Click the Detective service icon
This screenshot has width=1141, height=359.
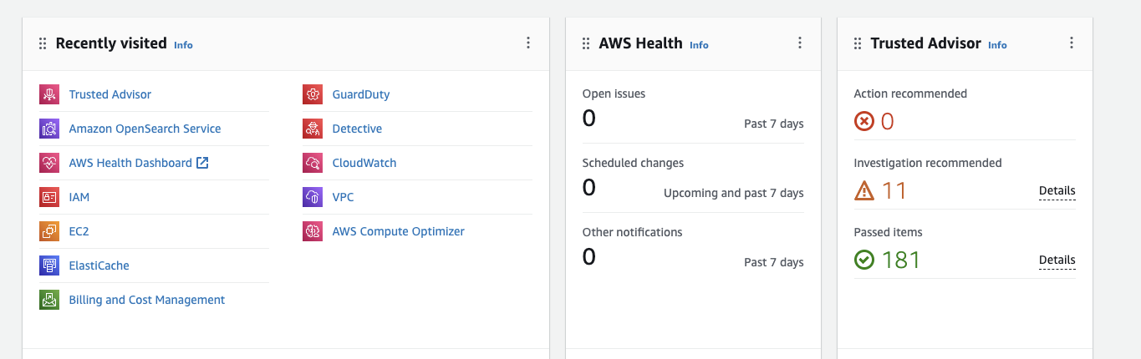click(x=313, y=129)
